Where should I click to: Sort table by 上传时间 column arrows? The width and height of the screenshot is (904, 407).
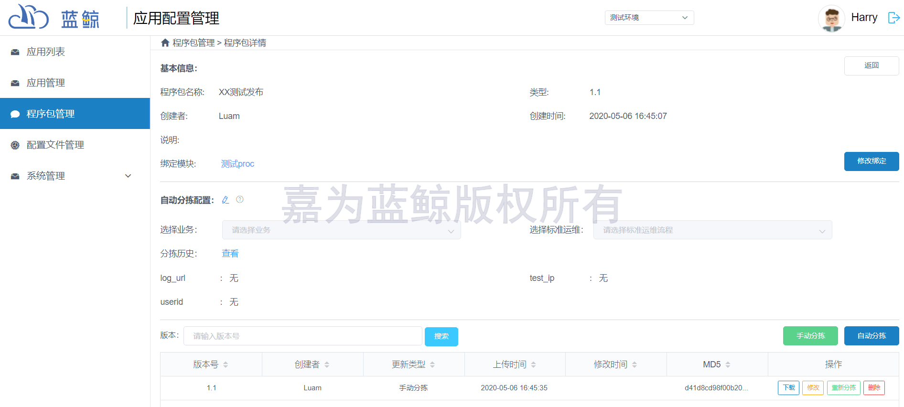click(x=533, y=364)
